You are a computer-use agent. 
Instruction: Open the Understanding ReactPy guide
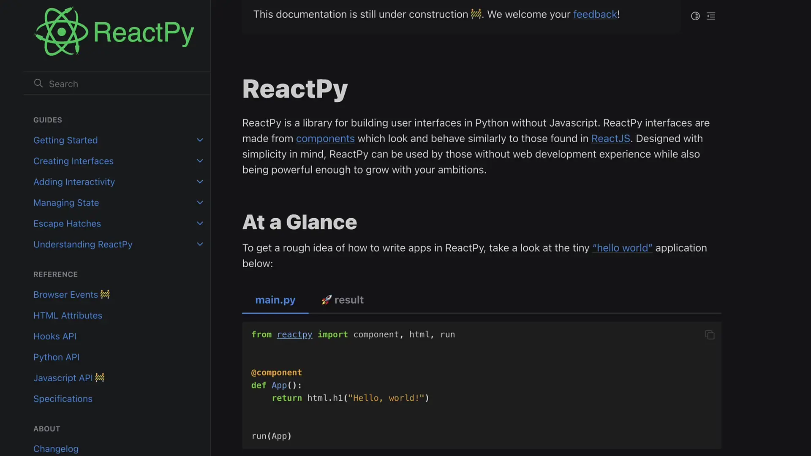point(83,244)
